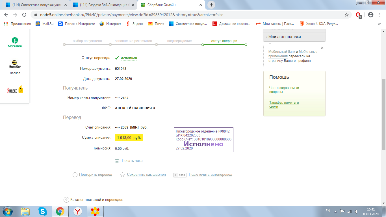Click the EN language indicator in tray

[328, 211]
